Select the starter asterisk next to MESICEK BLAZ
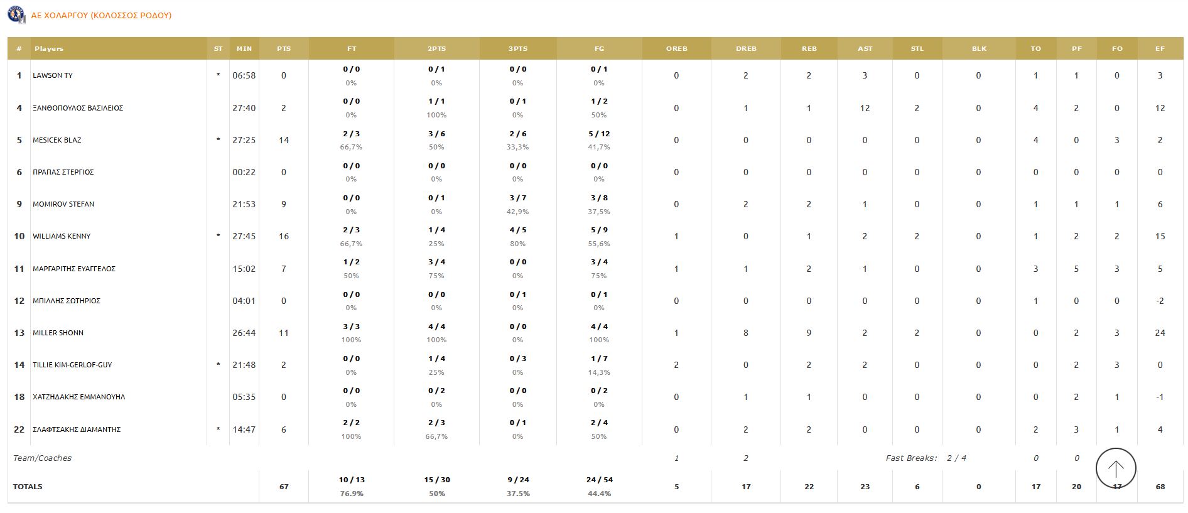 click(217, 140)
